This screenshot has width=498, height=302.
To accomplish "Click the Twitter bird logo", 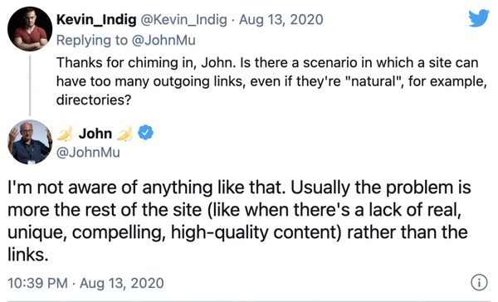I will pos(479,18).
